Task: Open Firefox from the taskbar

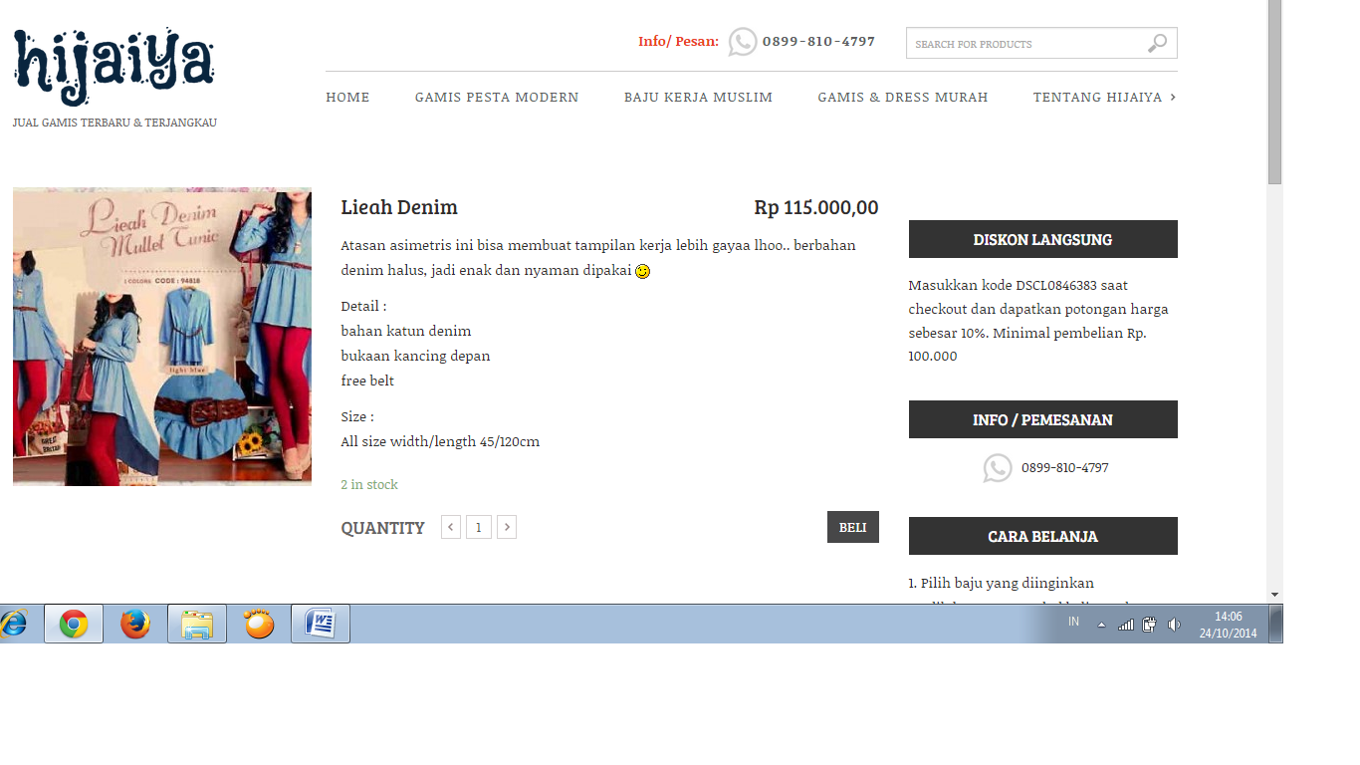Action: [135, 625]
